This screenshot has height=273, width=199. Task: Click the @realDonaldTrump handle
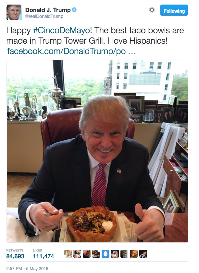point(44,16)
